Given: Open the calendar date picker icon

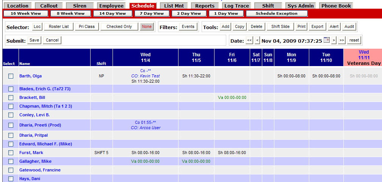Looking at the screenshot, I should 326,40.
